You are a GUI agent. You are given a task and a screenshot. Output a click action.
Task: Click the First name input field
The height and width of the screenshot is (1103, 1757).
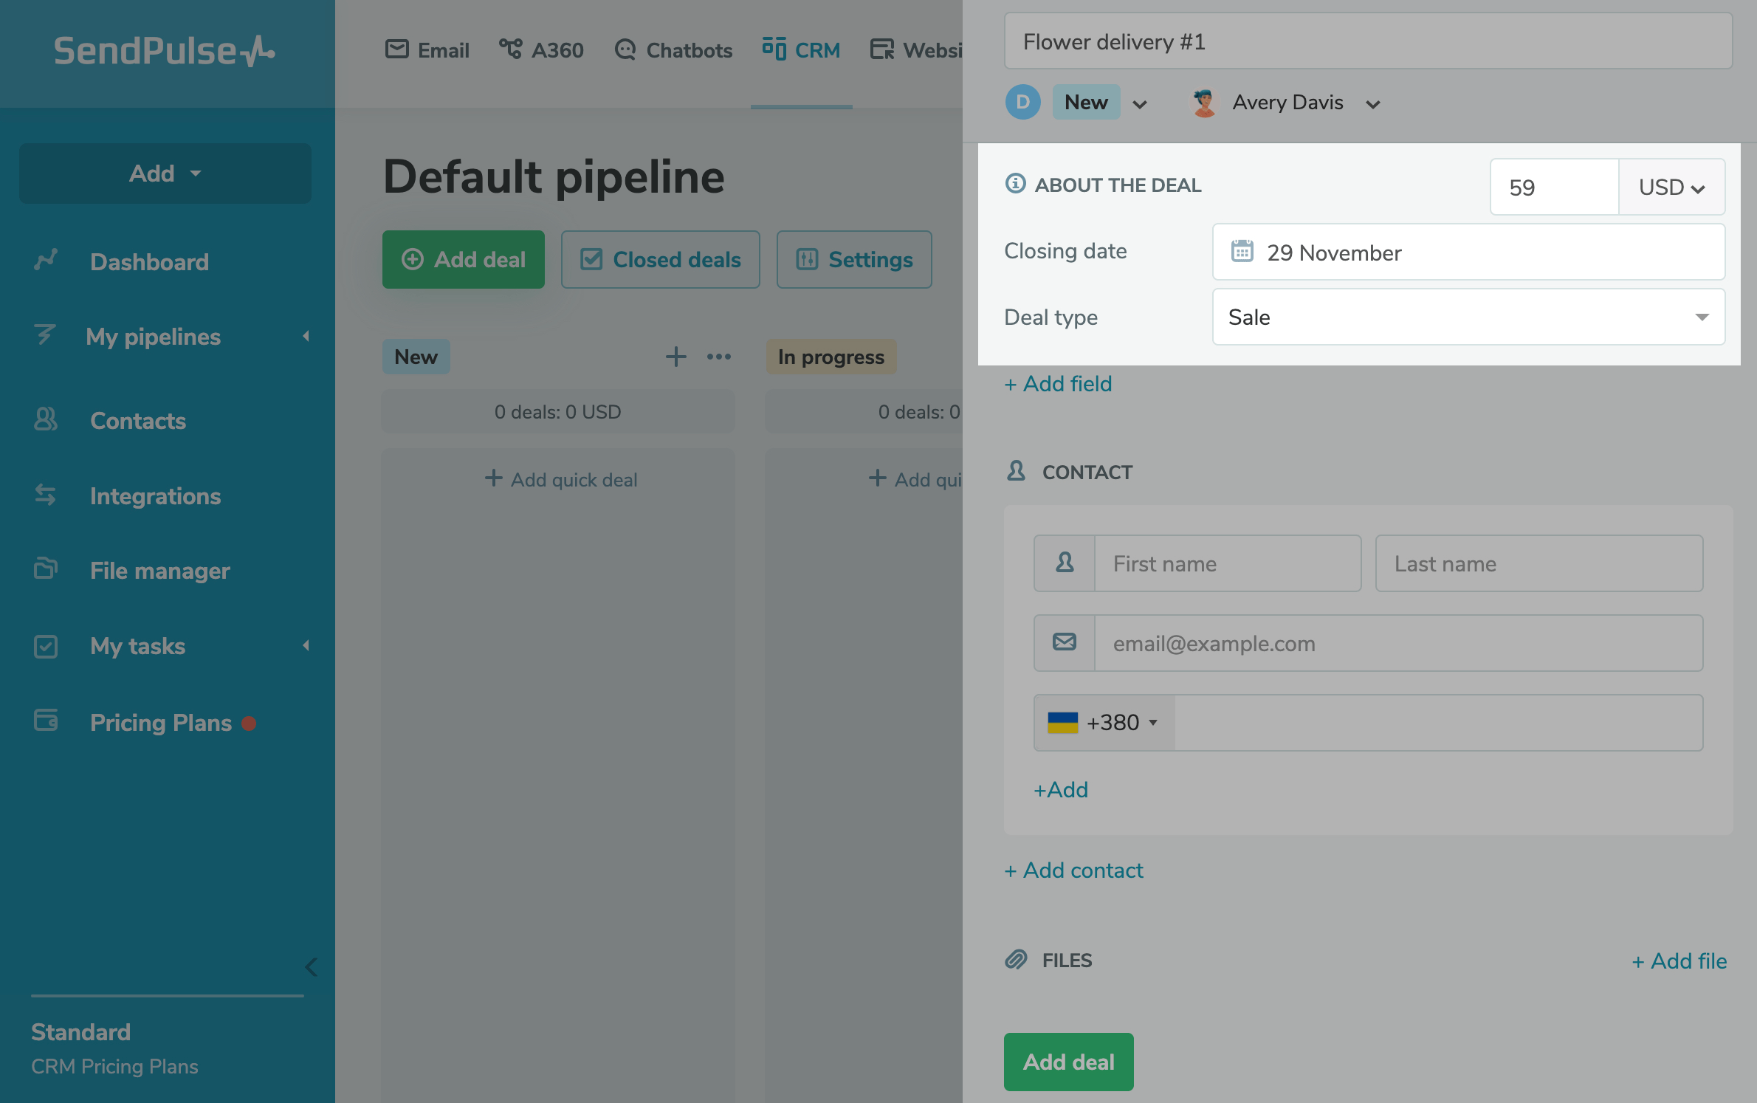(1227, 564)
